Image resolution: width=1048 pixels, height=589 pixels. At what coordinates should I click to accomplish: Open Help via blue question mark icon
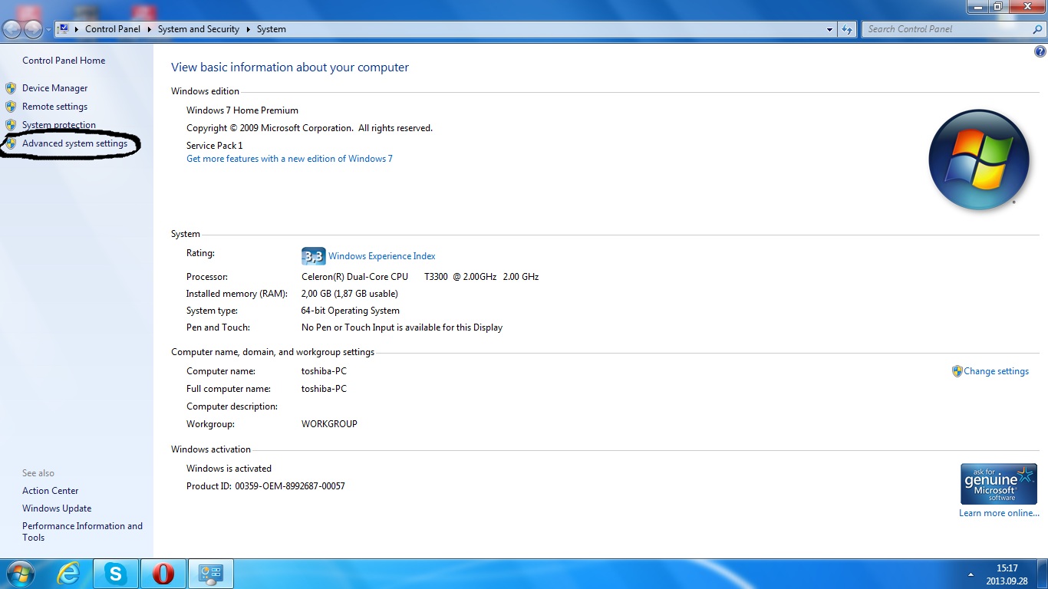tap(1040, 52)
